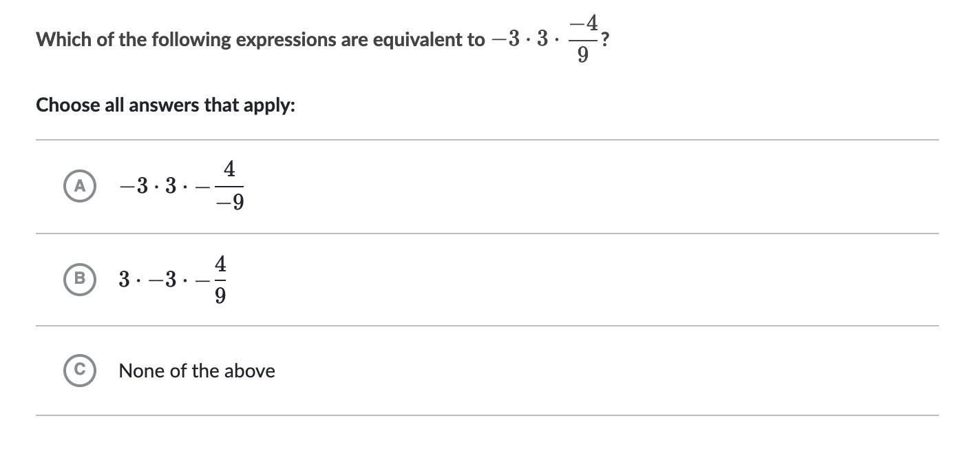972x467 pixels.
Task: Click the question mark ending the question
Action: tap(604, 40)
